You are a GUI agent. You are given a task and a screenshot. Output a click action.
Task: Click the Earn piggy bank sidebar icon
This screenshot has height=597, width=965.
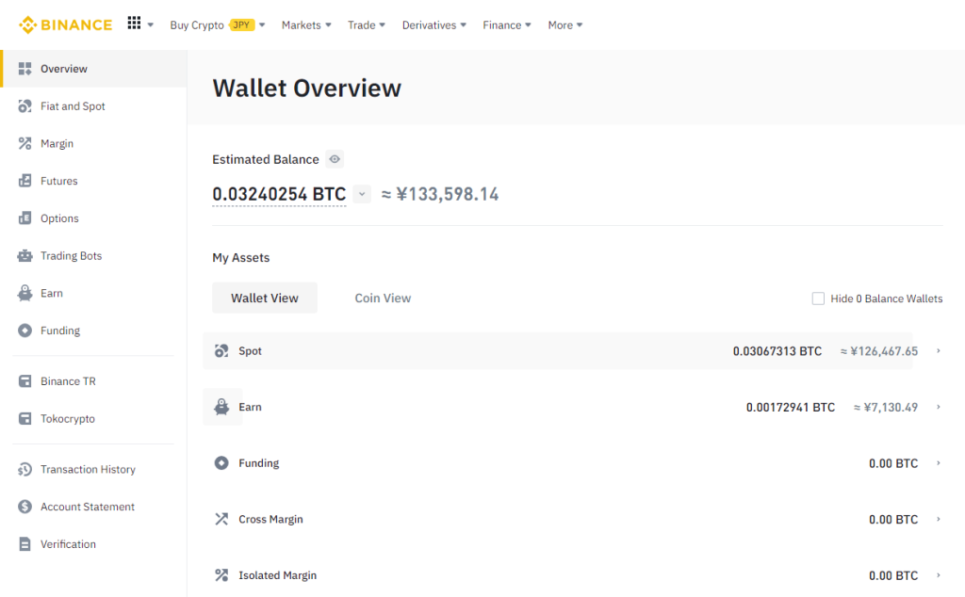25,294
